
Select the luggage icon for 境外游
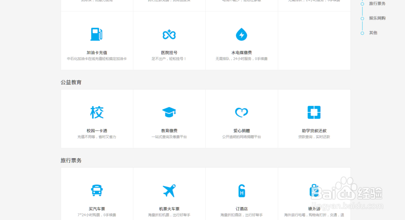click(314, 190)
